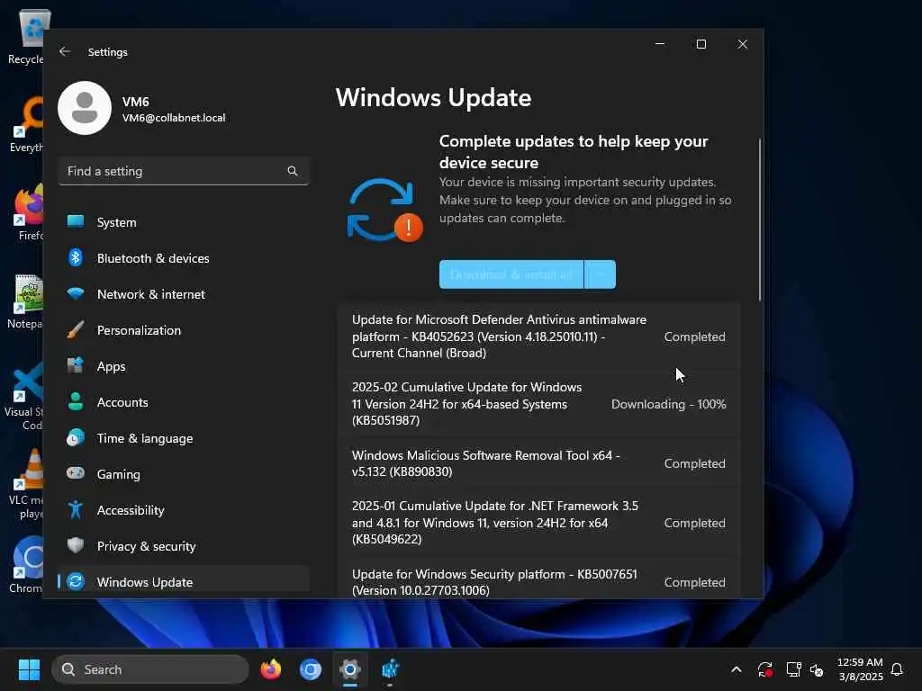922x691 pixels.
Task: Click the Windows Update page heading
Action: pos(433,97)
